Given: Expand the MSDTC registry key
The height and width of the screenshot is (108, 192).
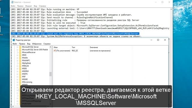Looking at the screenshot, I should coord(17,74).
